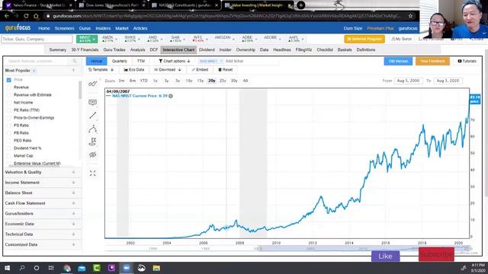
Task: Uncheck the Price checkbox
Action: pos(8,80)
